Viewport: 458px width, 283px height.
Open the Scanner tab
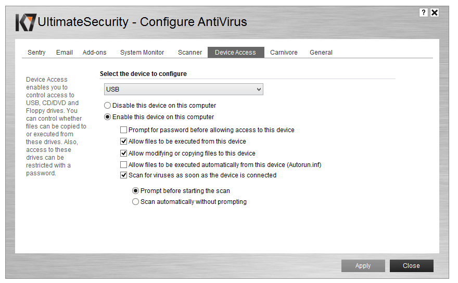[x=190, y=53]
